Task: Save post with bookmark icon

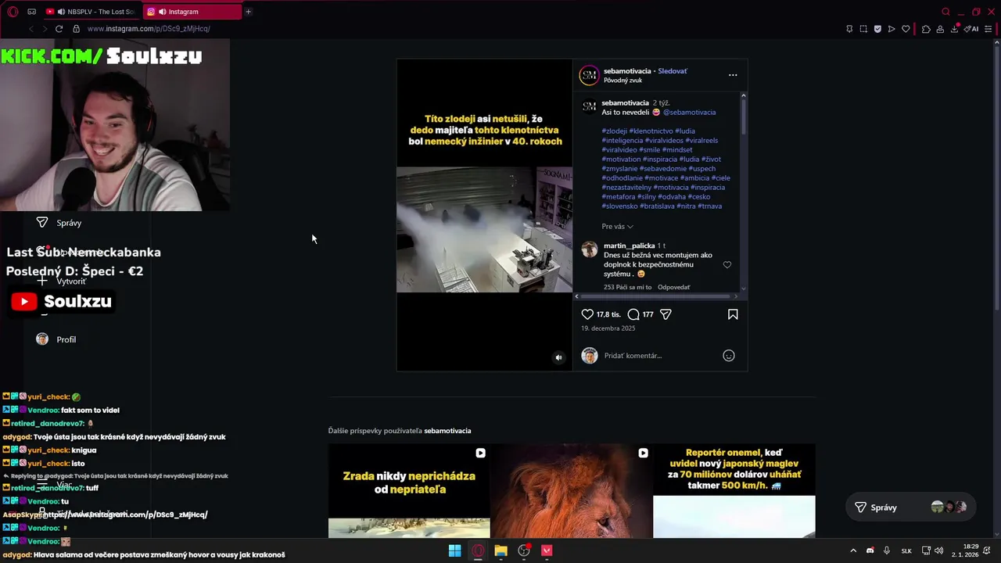Action: (x=733, y=314)
